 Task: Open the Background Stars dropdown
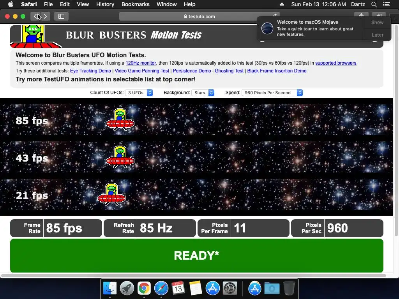203,93
